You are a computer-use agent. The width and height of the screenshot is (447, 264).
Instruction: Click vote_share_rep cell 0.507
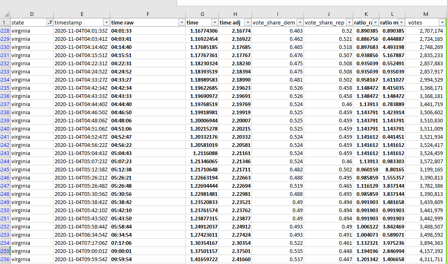[328, 55]
